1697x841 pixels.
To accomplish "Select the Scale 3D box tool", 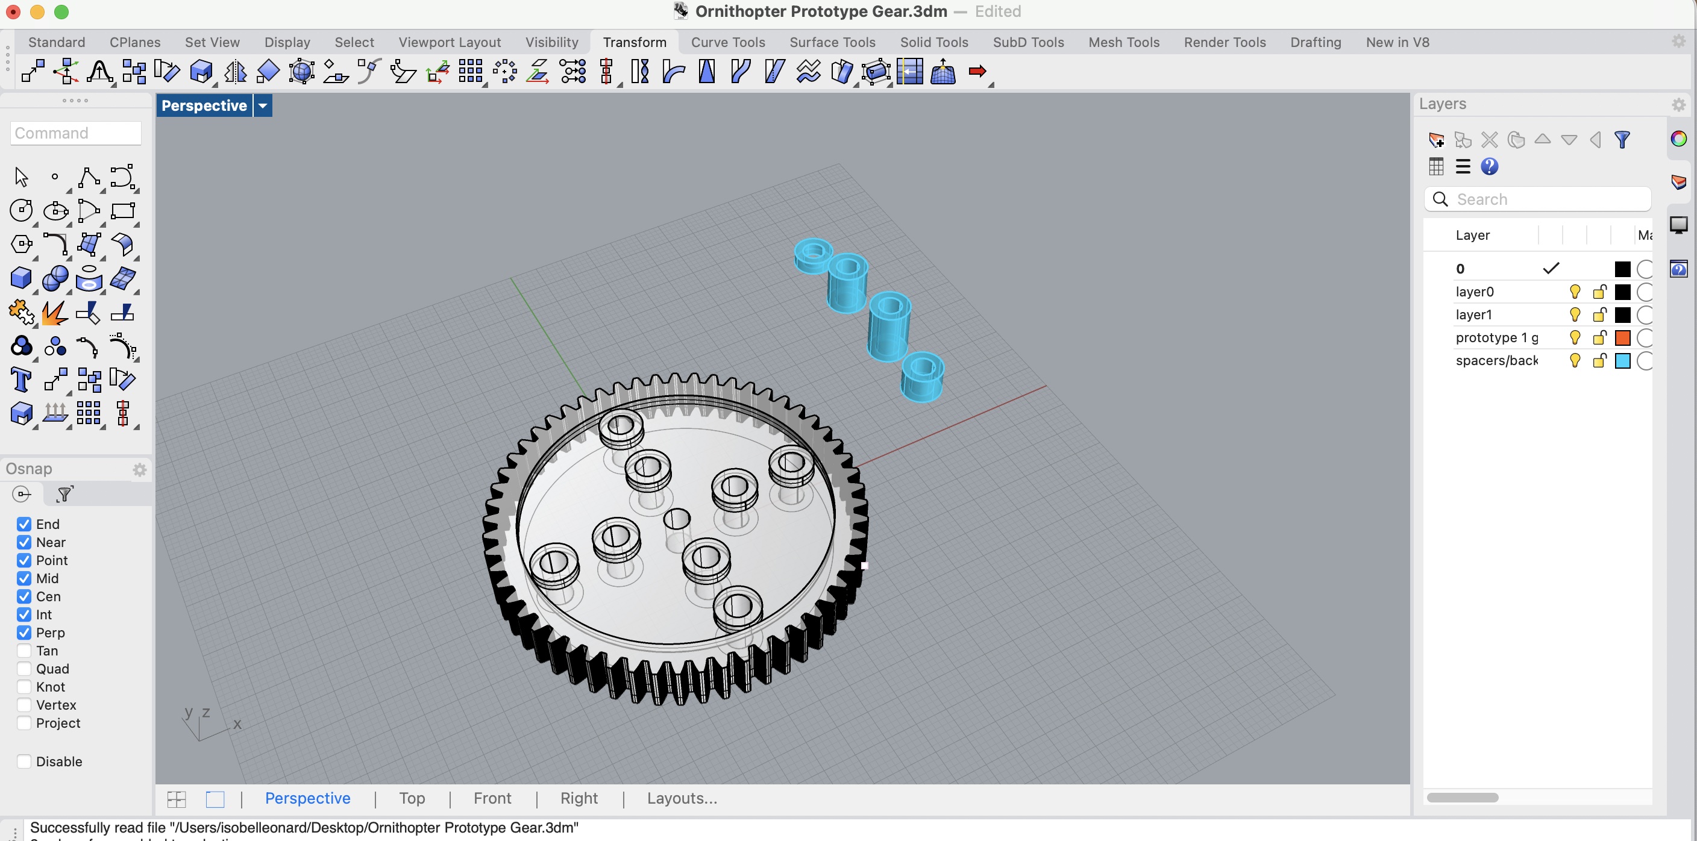I will 202,71.
